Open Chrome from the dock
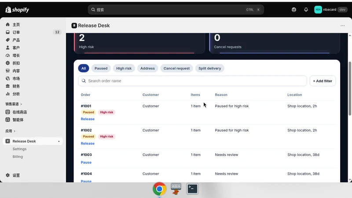The height and width of the screenshot is (198, 352). (x=159, y=189)
